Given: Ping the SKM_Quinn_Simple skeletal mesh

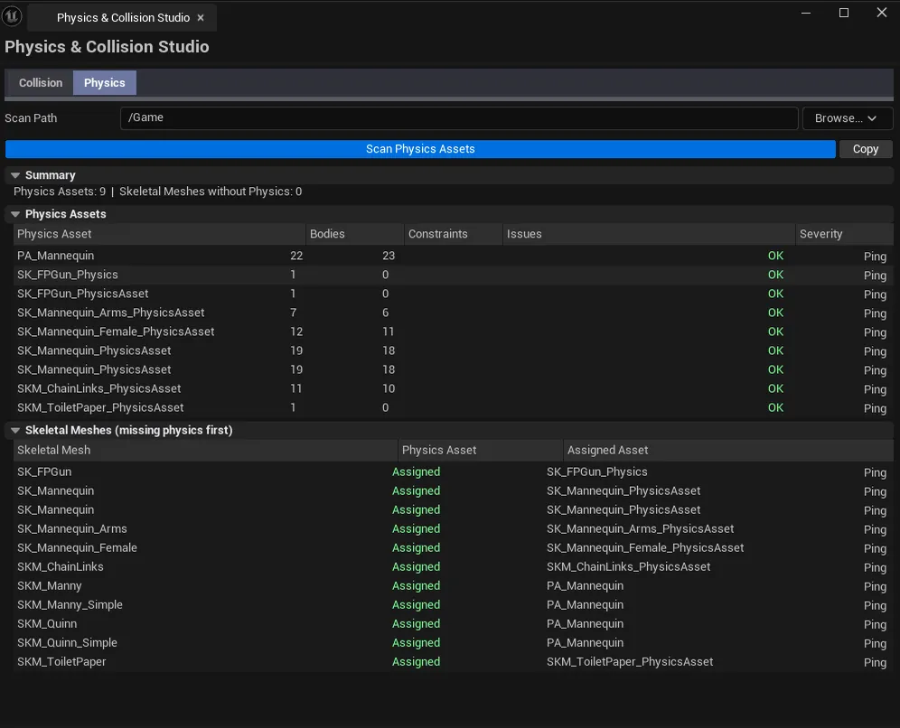Looking at the screenshot, I should tap(875, 644).
